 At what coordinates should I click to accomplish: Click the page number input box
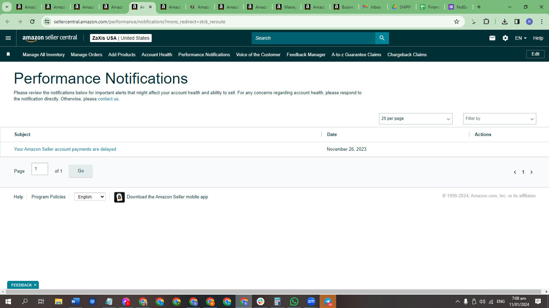click(x=40, y=169)
